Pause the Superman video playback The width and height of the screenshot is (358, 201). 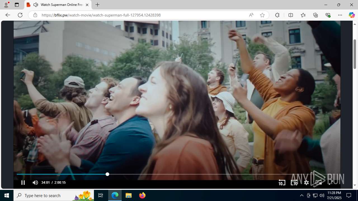pos(23,183)
